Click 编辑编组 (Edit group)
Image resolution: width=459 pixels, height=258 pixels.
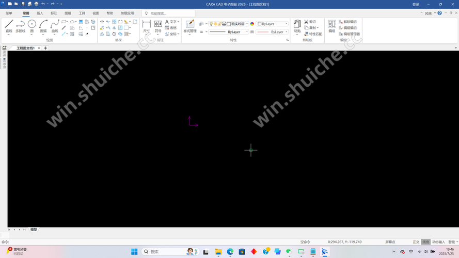[348, 28]
